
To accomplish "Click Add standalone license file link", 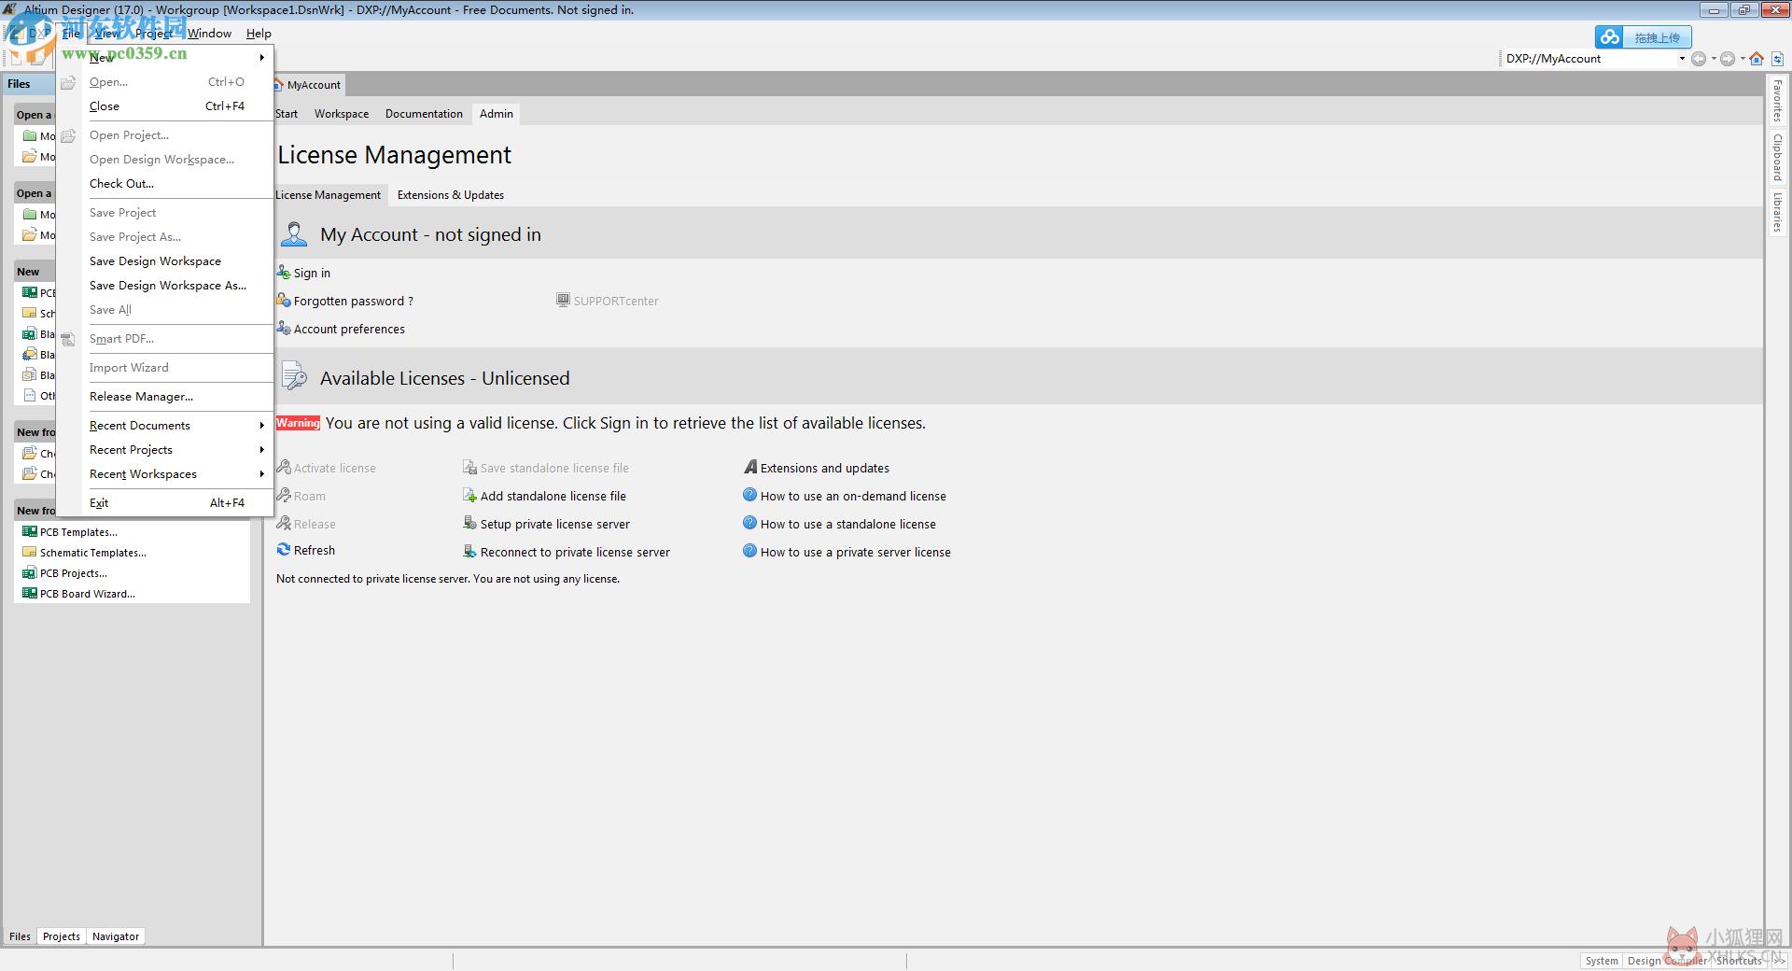I will pyautogui.click(x=553, y=497).
